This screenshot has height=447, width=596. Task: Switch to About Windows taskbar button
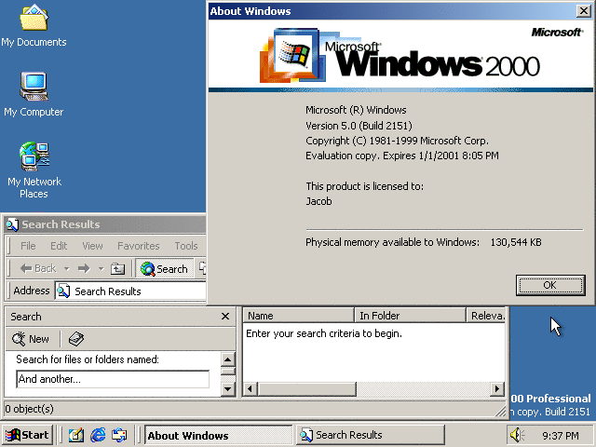pos(219,435)
